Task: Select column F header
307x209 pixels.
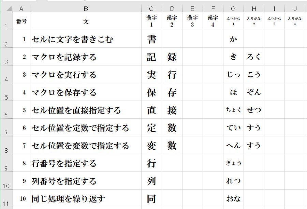Action: click(x=213, y=9)
